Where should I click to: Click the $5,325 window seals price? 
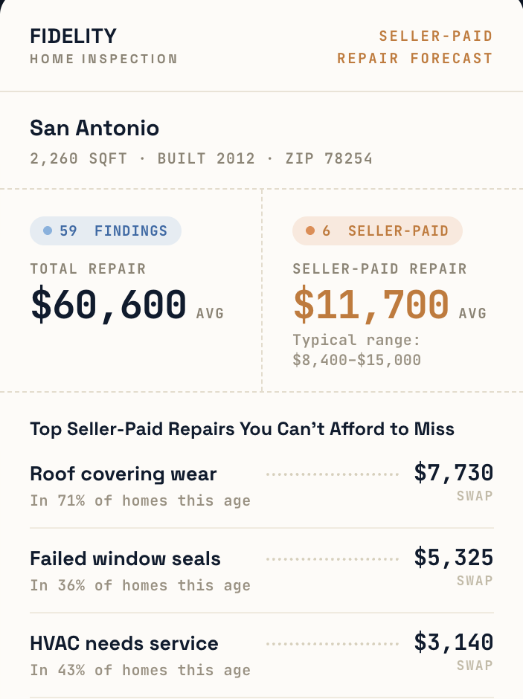pyautogui.click(x=454, y=558)
